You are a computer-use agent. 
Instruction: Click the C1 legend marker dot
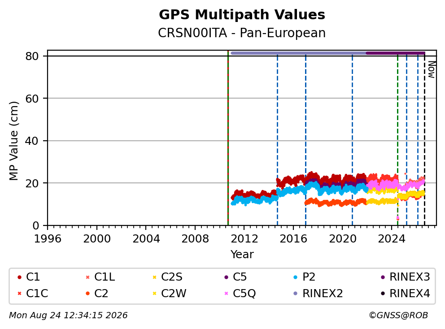[x=19, y=277]
